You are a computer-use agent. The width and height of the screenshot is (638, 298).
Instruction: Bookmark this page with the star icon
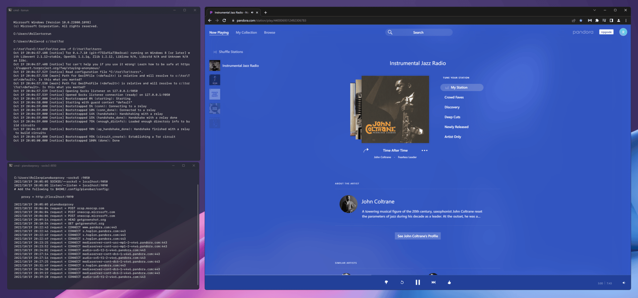tap(581, 21)
